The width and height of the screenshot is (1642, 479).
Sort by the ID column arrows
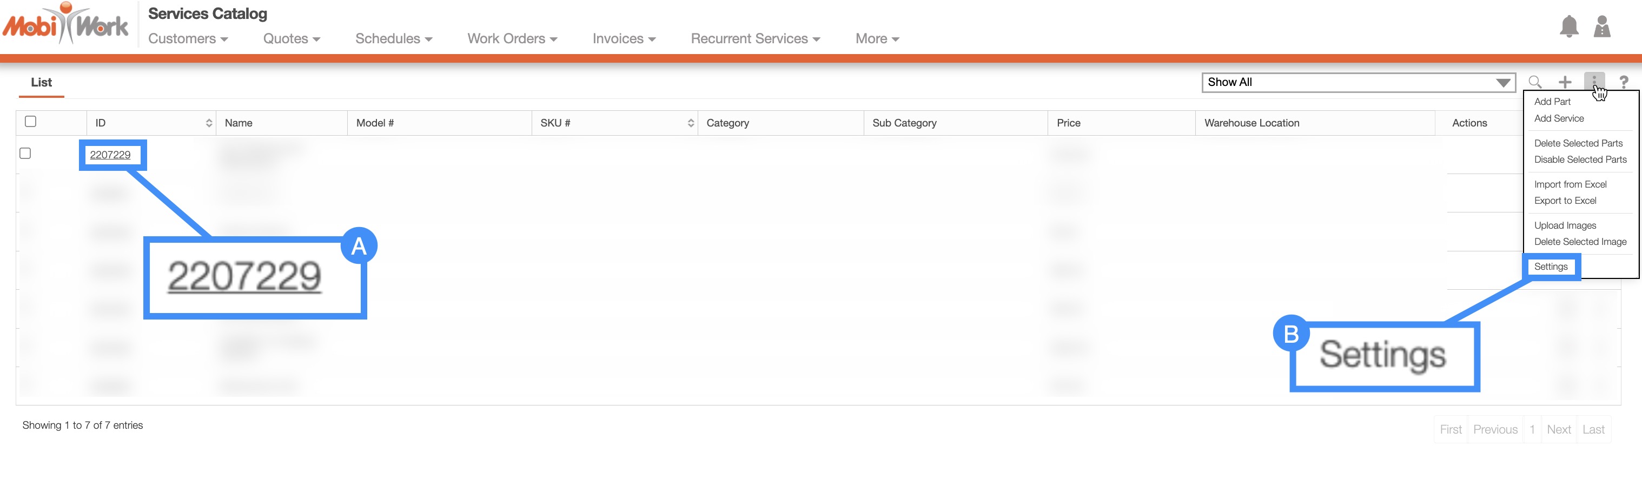208,123
